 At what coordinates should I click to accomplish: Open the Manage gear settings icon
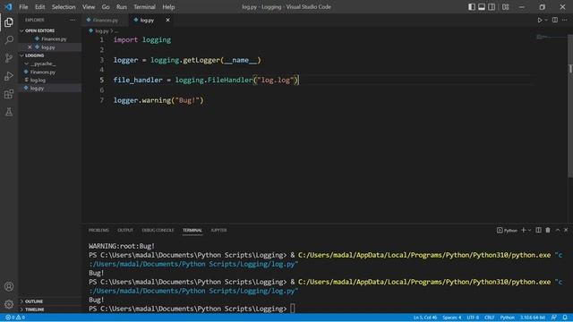pyautogui.click(x=9, y=304)
